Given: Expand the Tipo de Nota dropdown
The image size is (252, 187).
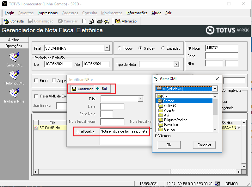Looking at the screenshot, I should click(176, 64).
